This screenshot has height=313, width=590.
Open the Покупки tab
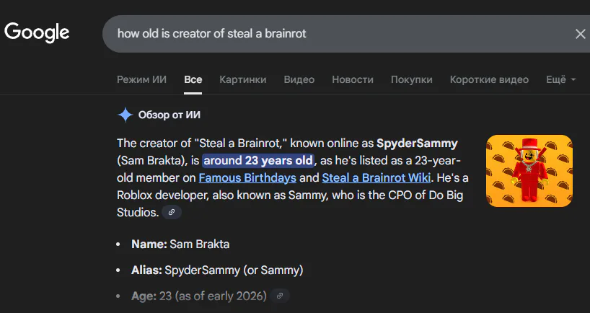tap(411, 79)
